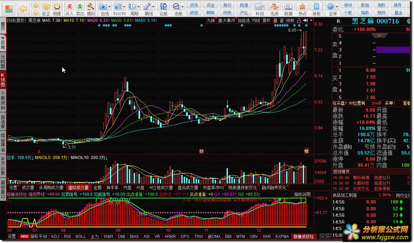The height and width of the screenshot is (243, 414).
Task: Expand the F10/F9 dropdown arrow
Action: [125, 6]
